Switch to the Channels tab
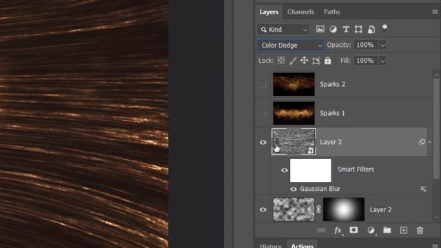Viewport: 441px width, 248px height. click(300, 12)
